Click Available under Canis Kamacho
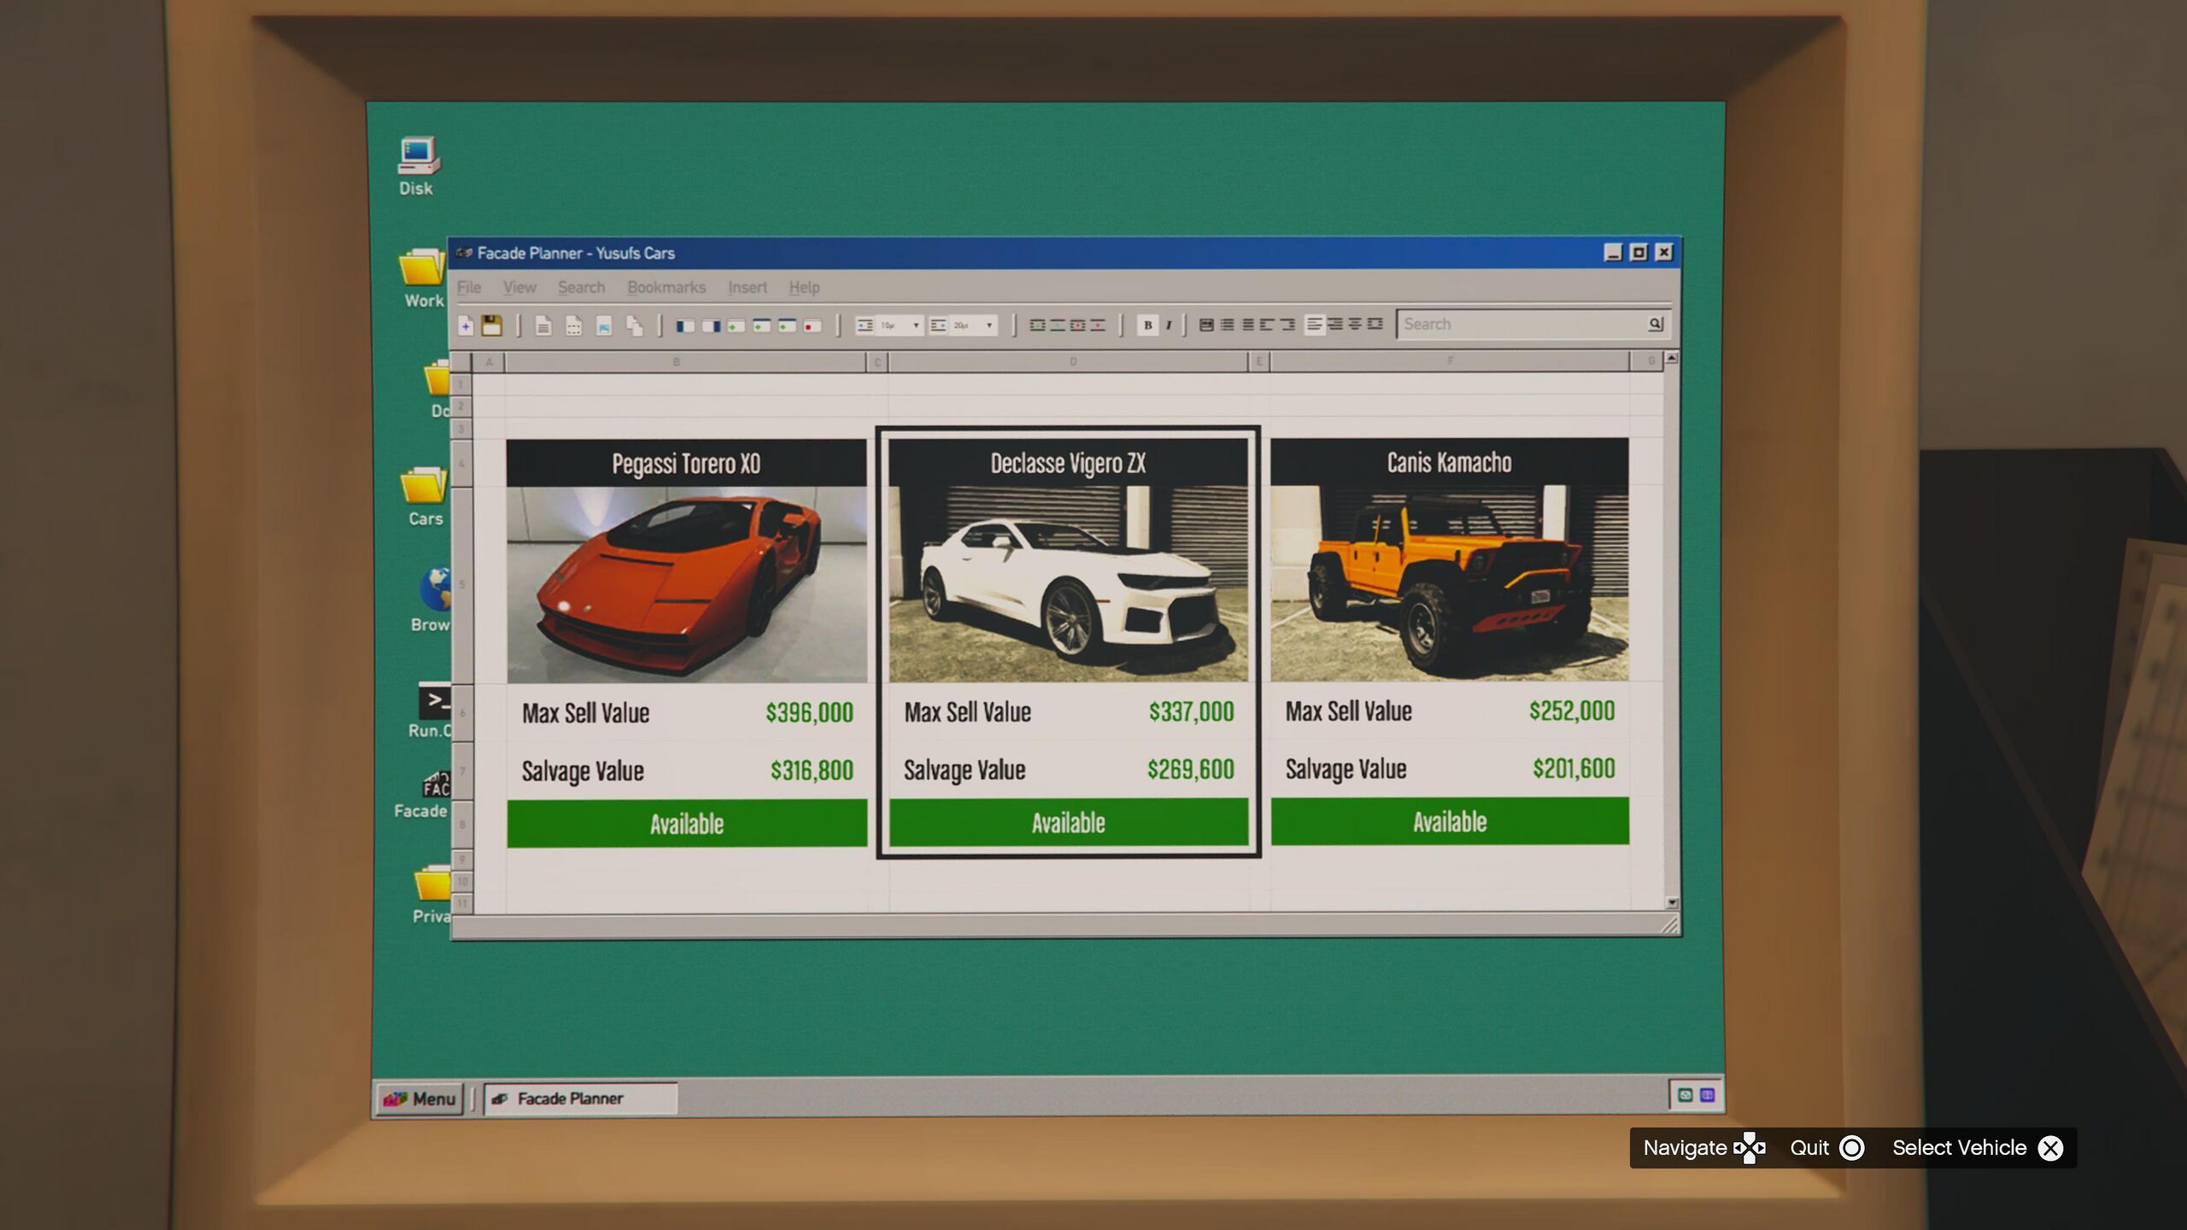The height and width of the screenshot is (1230, 2187). coord(1449,822)
